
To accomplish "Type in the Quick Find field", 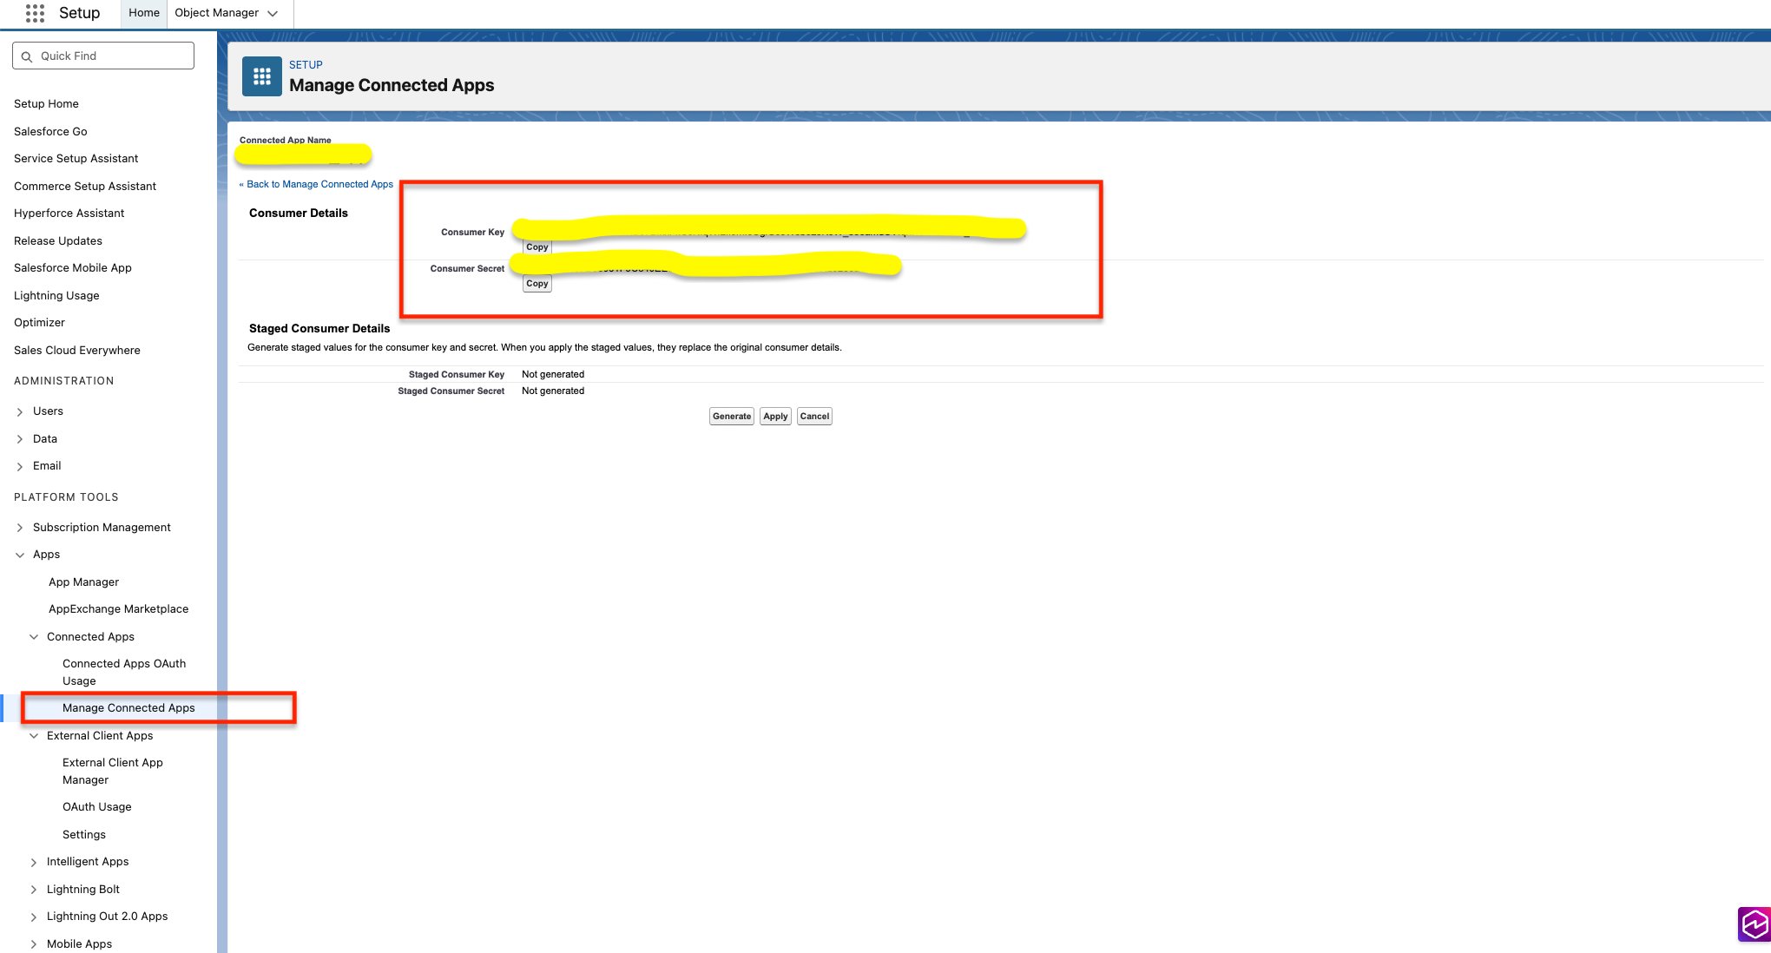I will (113, 56).
